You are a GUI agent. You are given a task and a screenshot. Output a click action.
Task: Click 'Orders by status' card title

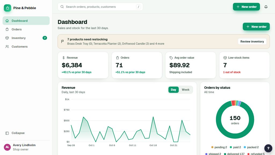(x=217, y=88)
